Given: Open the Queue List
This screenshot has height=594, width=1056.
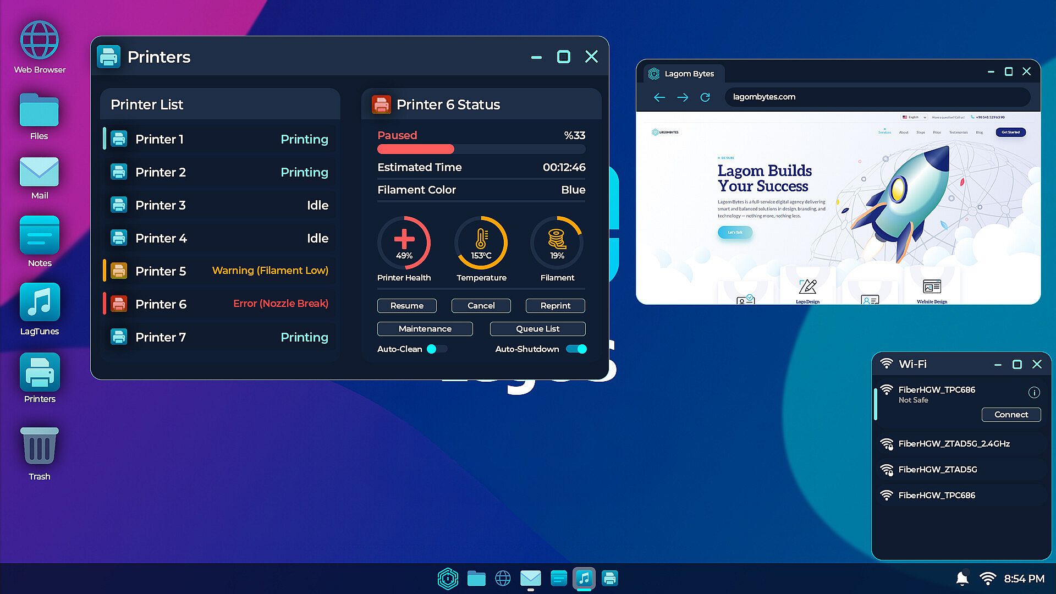Looking at the screenshot, I should coord(537,328).
